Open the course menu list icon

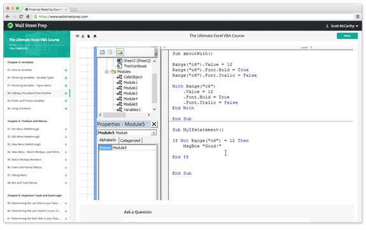[x=78, y=36]
